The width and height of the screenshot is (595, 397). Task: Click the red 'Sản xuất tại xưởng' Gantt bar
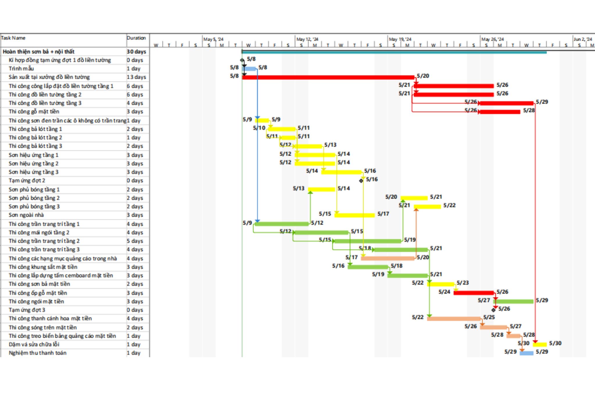(x=328, y=77)
